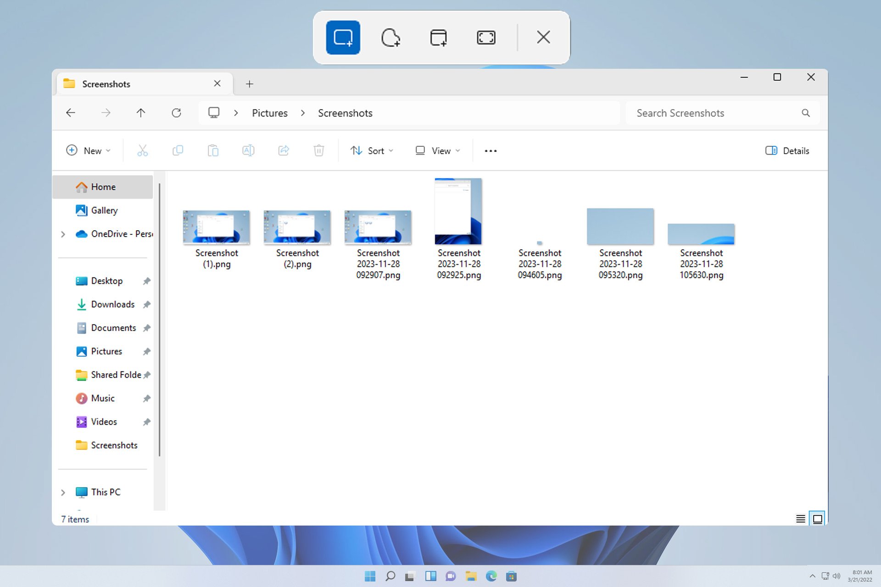Image resolution: width=881 pixels, height=587 pixels.
Task: Click the navigation pane scrollbar
Action: [x=159, y=320]
